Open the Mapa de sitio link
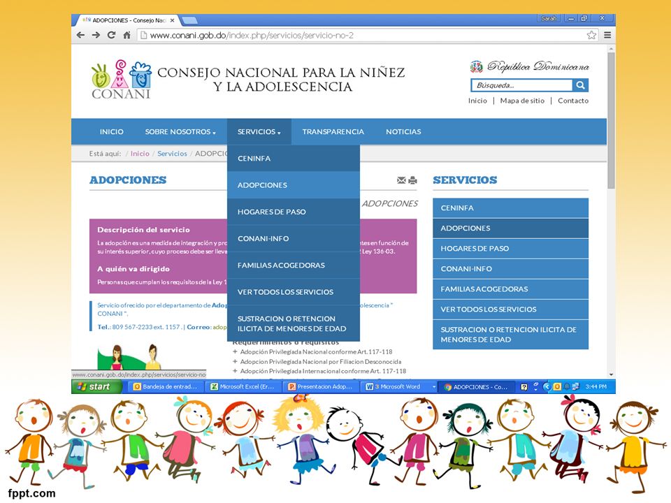671x503 pixels. tap(522, 101)
